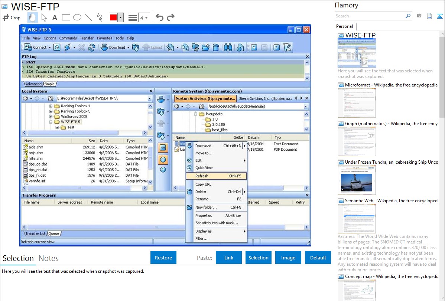Select the freehand scribble tool
The width and height of the screenshot is (445, 301).
[x=100, y=17]
